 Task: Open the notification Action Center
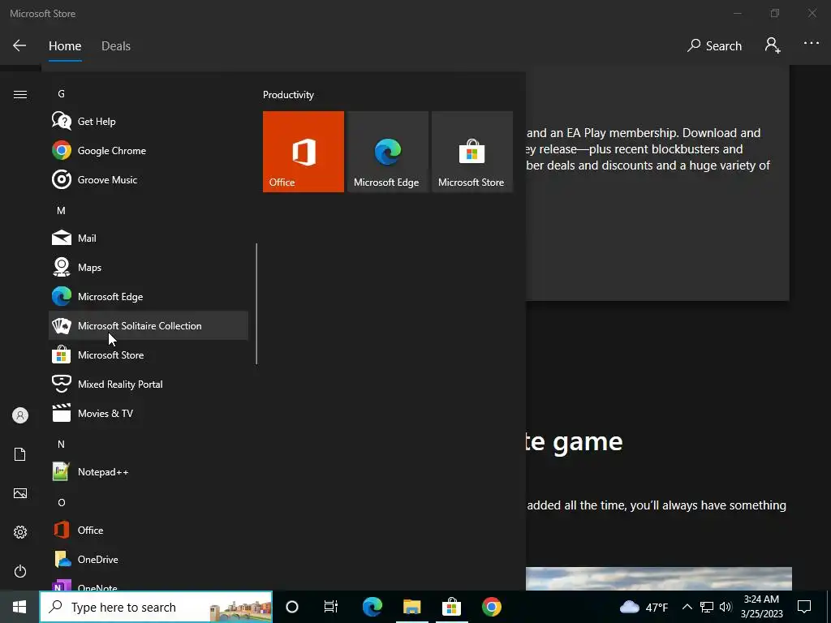click(x=804, y=607)
